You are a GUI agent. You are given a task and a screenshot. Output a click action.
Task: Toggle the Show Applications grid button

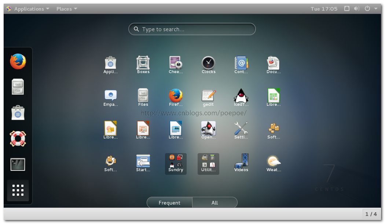18,190
